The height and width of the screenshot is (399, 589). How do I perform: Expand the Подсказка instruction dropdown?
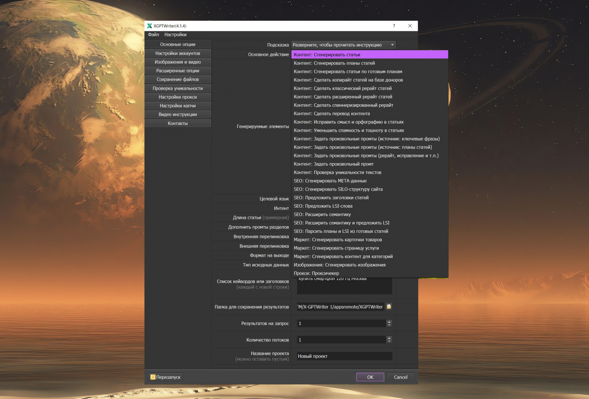pyautogui.click(x=392, y=45)
